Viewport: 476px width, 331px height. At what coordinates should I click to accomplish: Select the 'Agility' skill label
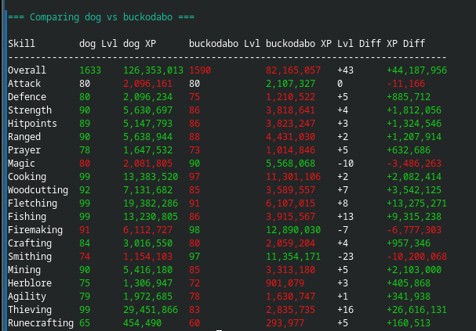27,297
